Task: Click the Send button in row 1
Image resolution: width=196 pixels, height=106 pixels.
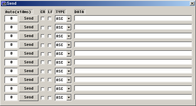Action: pos(29,18)
